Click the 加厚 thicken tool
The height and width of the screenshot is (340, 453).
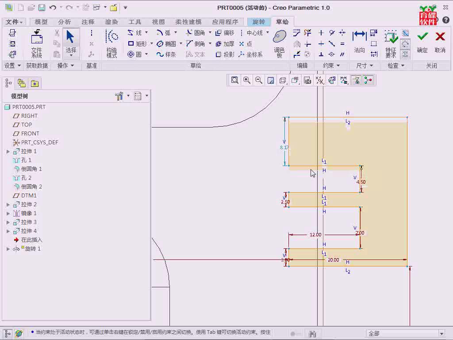tap(225, 44)
